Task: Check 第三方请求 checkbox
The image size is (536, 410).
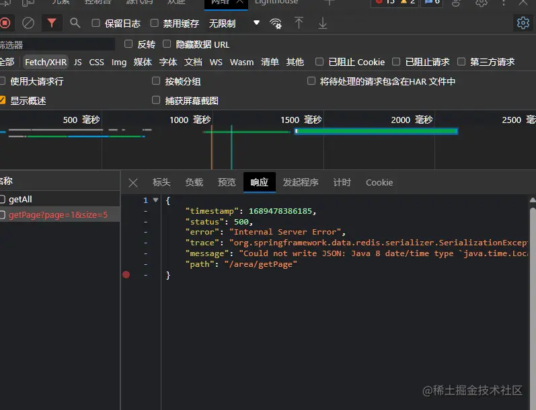Action: (461, 62)
